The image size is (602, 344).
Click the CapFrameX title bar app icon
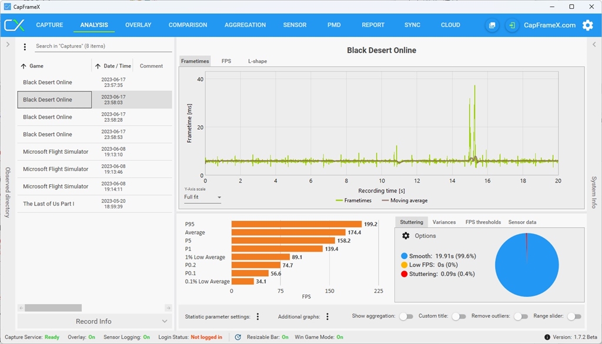[7, 6]
